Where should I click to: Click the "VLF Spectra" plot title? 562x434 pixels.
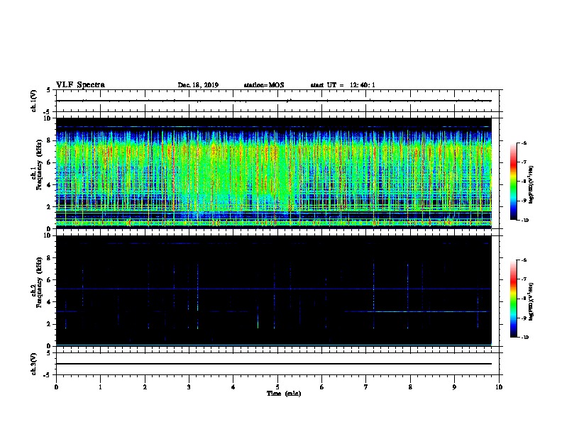pyautogui.click(x=80, y=85)
